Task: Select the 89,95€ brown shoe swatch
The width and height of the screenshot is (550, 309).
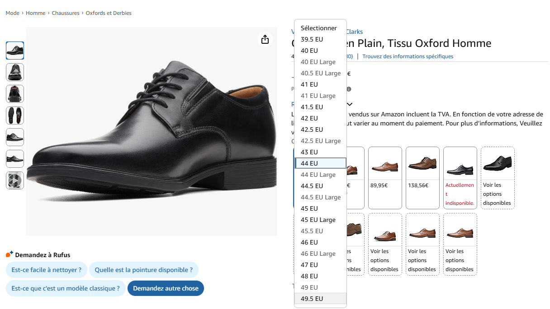Action: pos(385,178)
